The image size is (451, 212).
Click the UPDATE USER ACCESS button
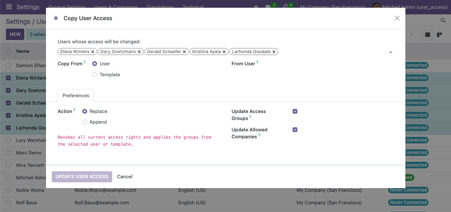point(82,176)
